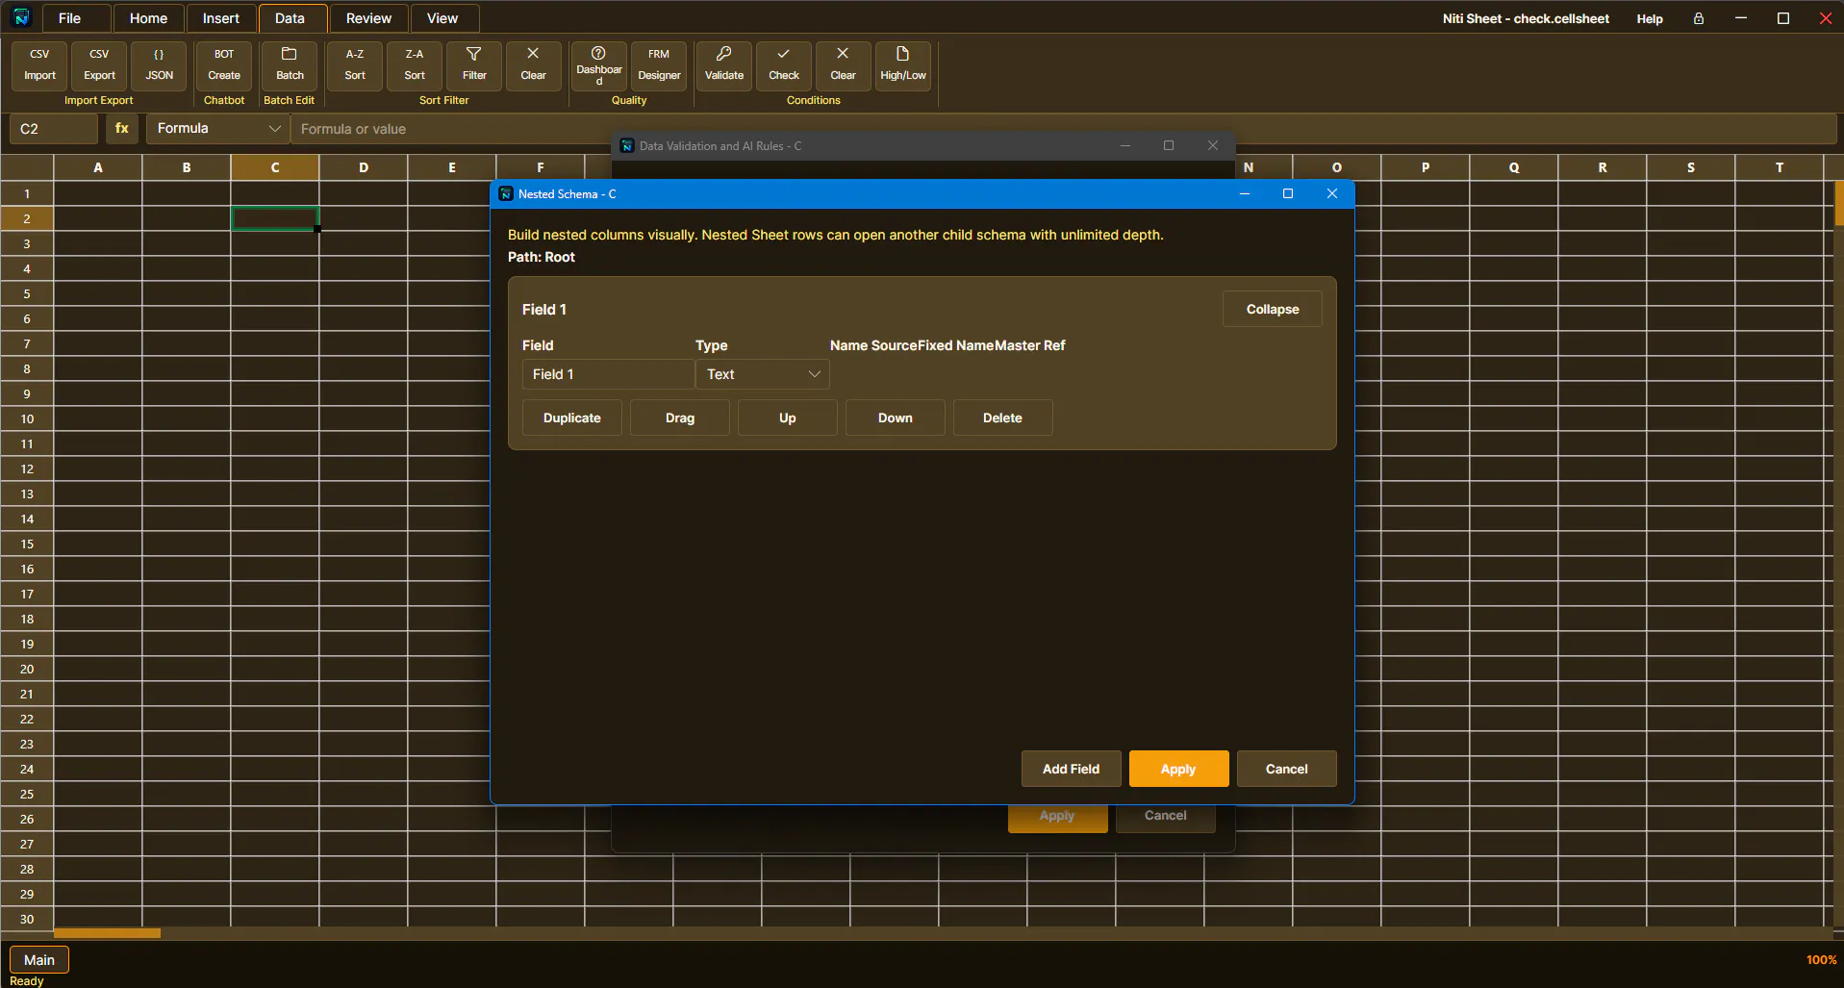The width and height of the screenshot is (1844, 988).
Task: Move Field 1 Up
Action: [788, 418]
